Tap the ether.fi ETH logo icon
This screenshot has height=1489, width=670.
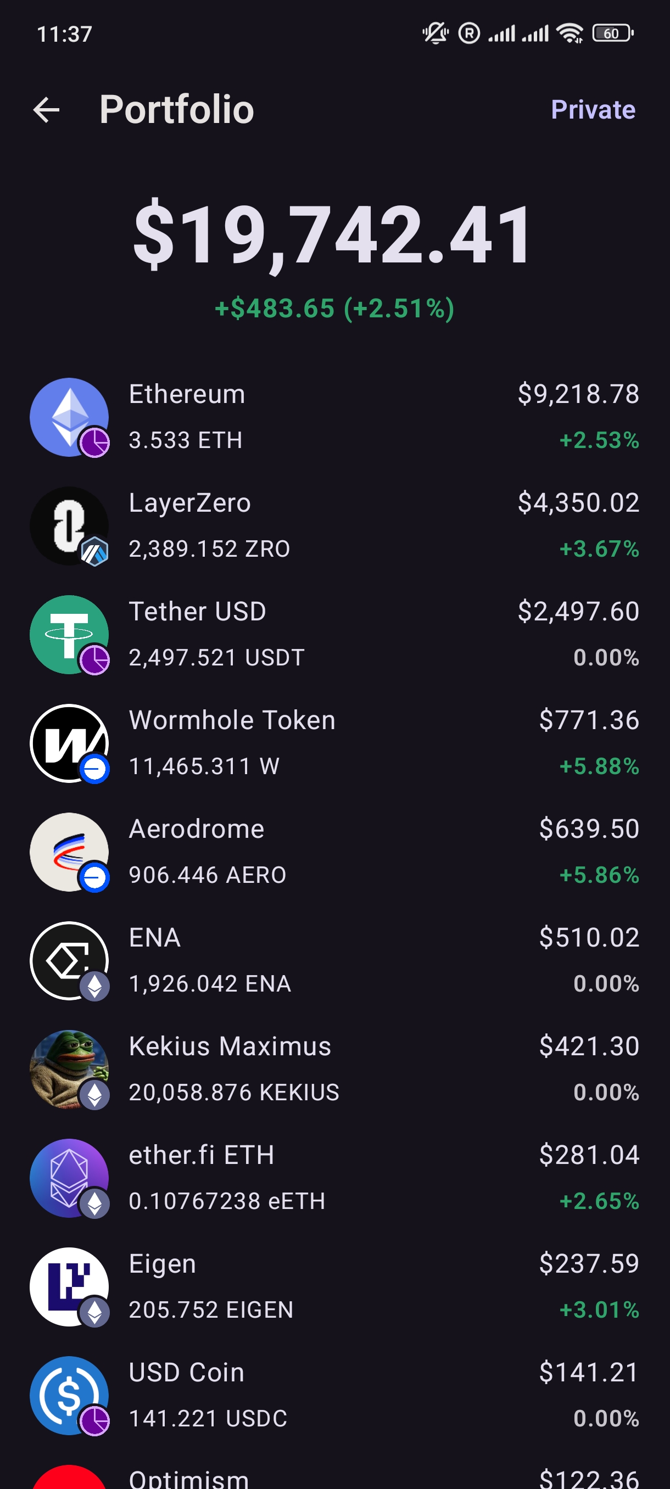pyautogui.click(x=69, y=1178)
